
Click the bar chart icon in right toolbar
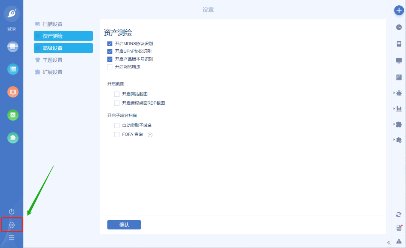(x=399, y=109)
